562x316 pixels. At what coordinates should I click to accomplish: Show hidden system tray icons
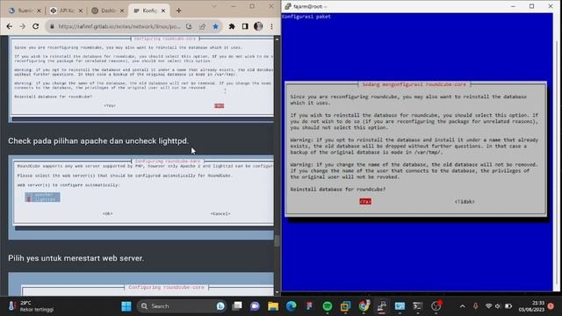point(463,306)
